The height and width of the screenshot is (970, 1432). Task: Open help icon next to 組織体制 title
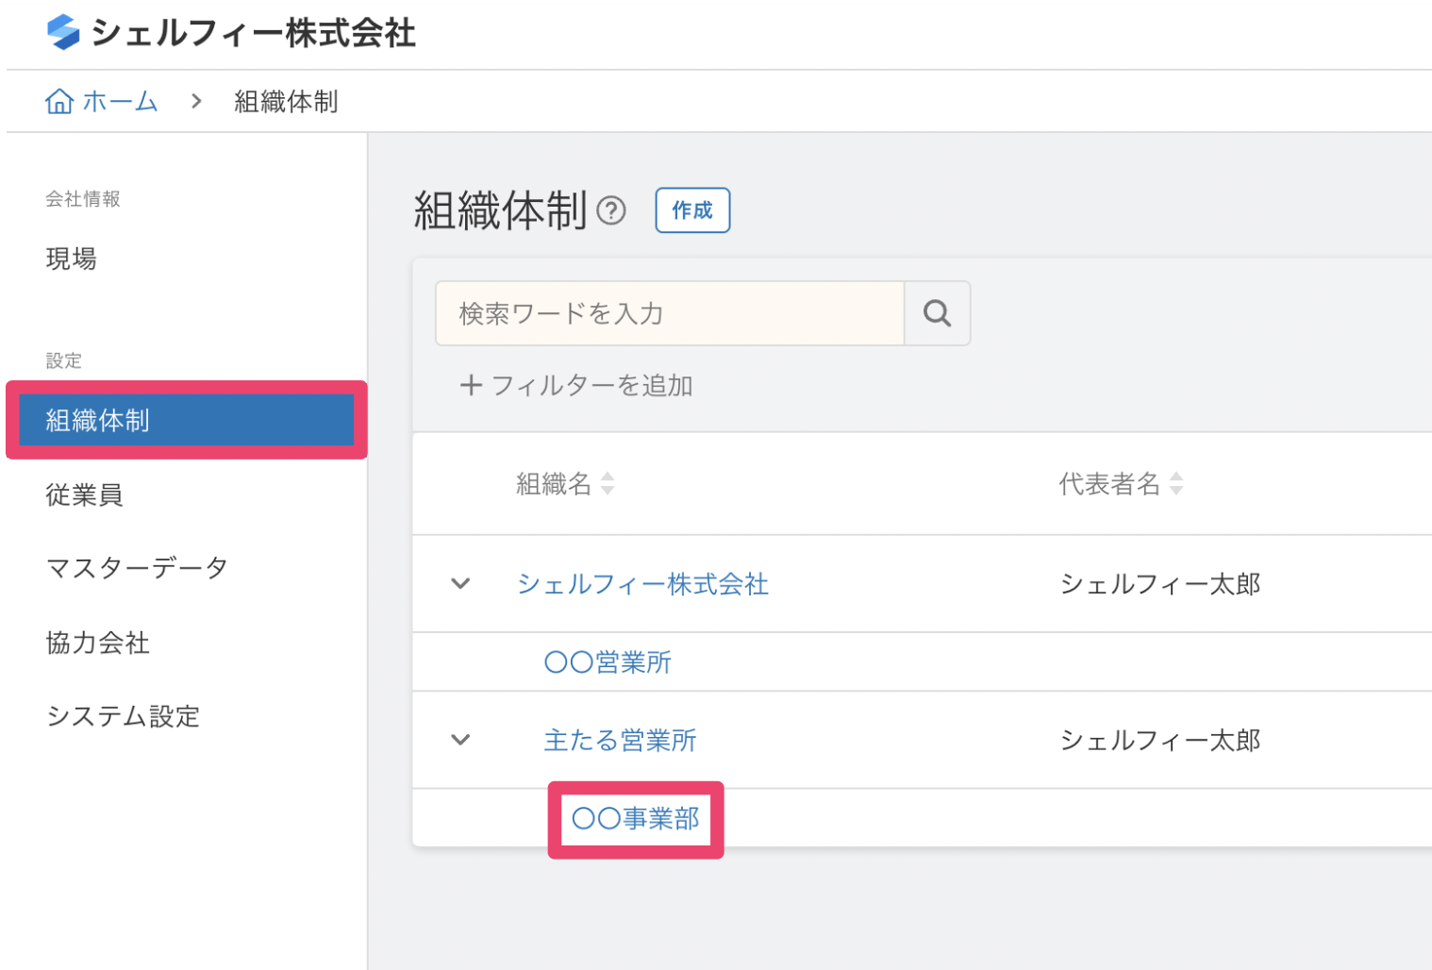[611, 210]
